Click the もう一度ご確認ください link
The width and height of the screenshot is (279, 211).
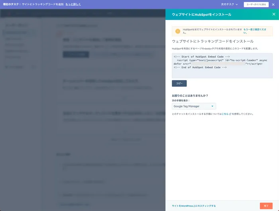tap(255, 31)
